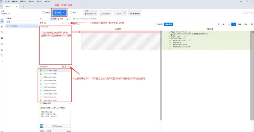The width and height of the screenshot is (254, 132).
Task: Select the ...cenes\Main.unity staged file
Action: (55, 74)
